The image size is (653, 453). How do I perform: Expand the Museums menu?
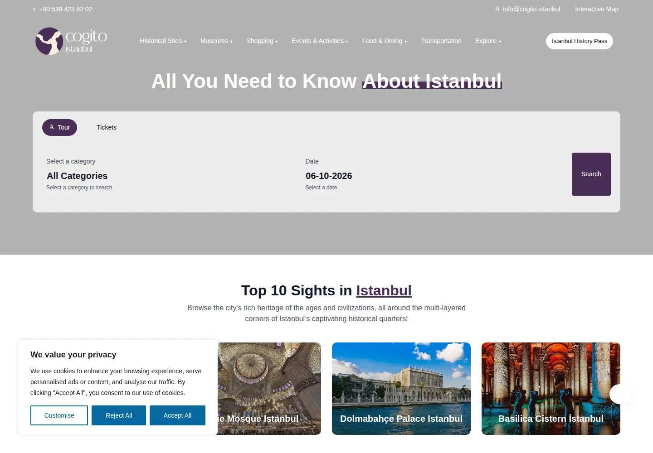pyautogui.click(x=216, y=41)
